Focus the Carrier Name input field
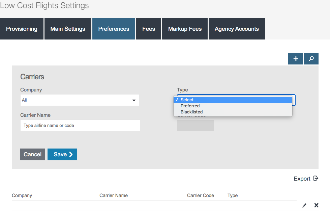 (x=80, y=126)
